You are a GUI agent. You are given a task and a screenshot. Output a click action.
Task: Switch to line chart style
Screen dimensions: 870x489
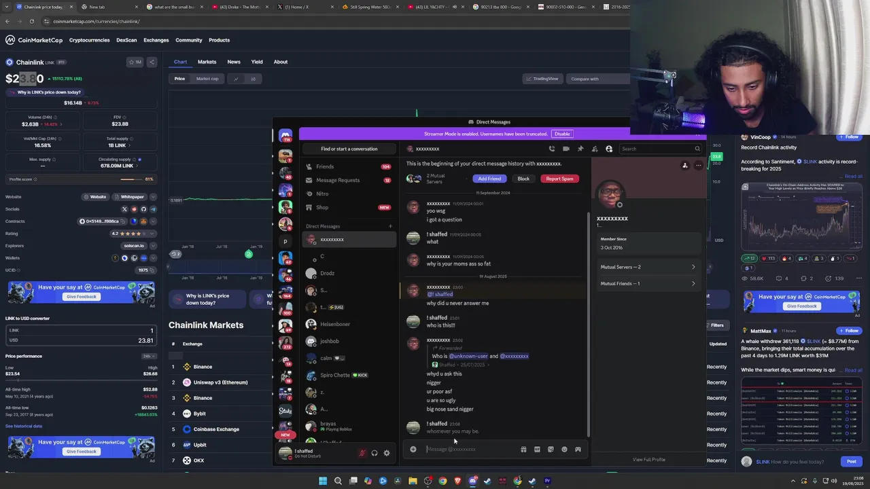(237, 79)
